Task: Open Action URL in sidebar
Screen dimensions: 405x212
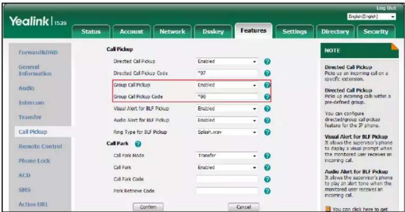Action: click(33, 205)
